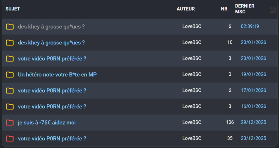
Task: Click the DERNIER MSG column header
Action: [245, 9]
